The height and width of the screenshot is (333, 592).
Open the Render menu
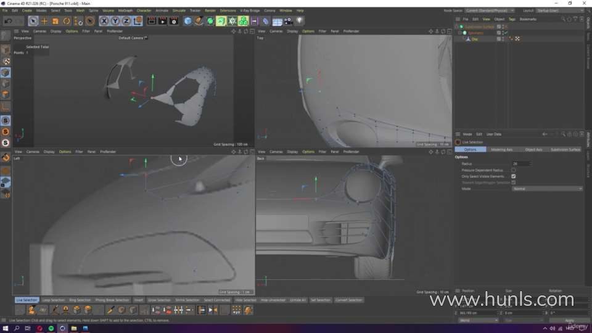[210, 10]
